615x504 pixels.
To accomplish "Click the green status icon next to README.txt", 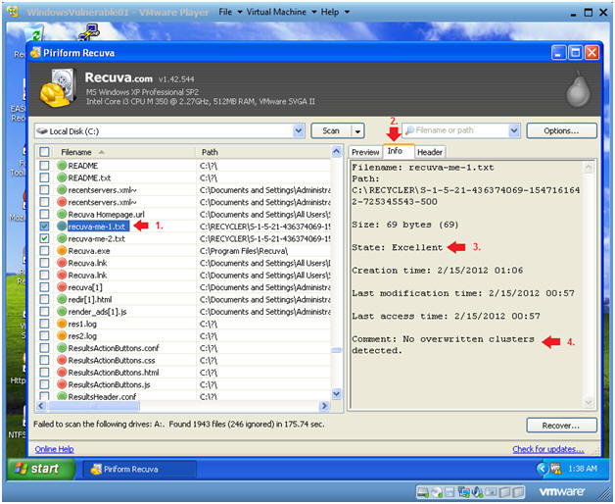I will tap(62, 177).
